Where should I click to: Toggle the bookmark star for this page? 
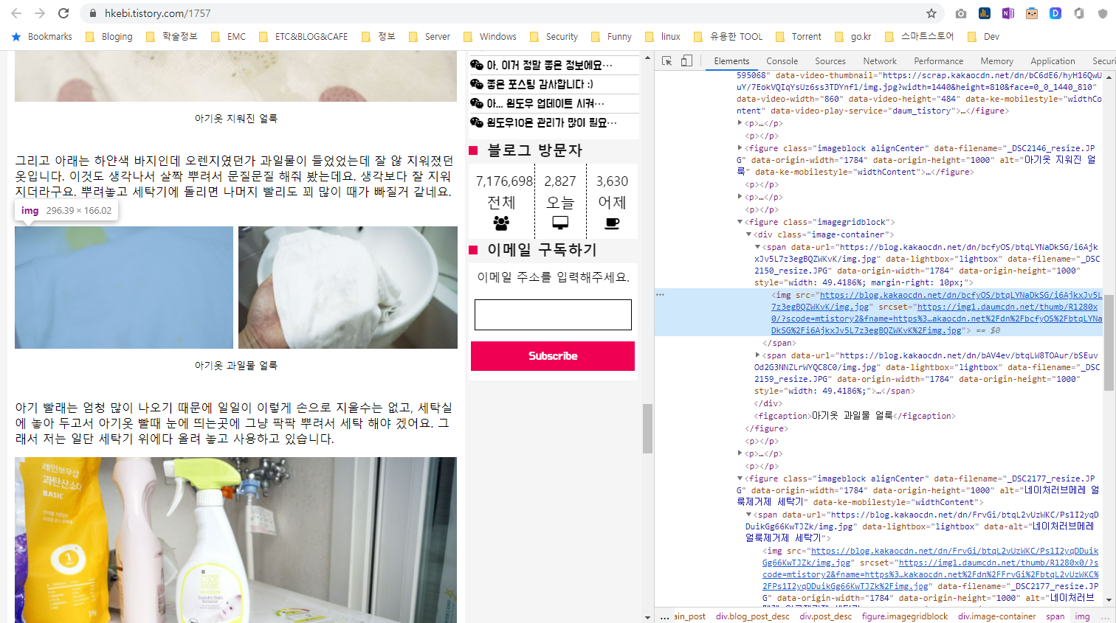coord(932,13)
